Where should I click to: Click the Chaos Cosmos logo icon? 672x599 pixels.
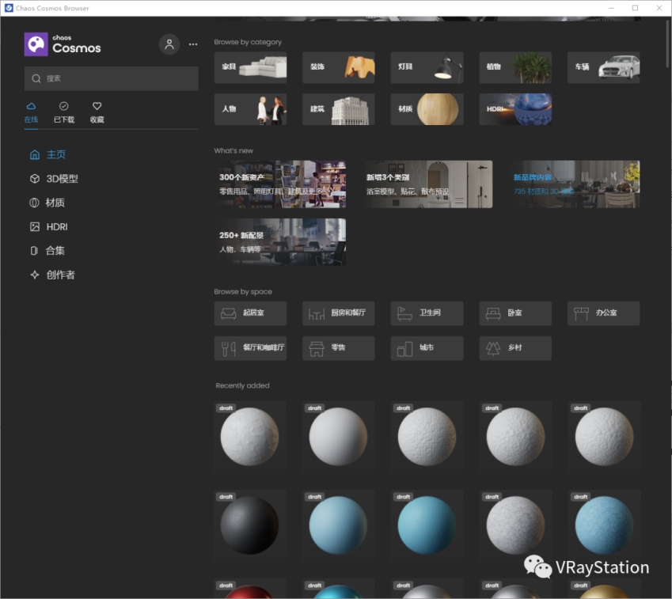[x=36, y=44]
